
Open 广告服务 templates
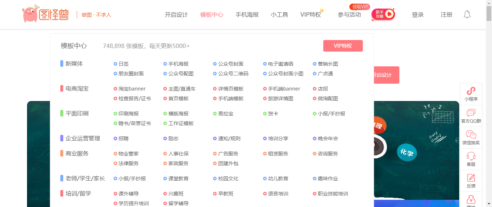[x=228, y=154]
